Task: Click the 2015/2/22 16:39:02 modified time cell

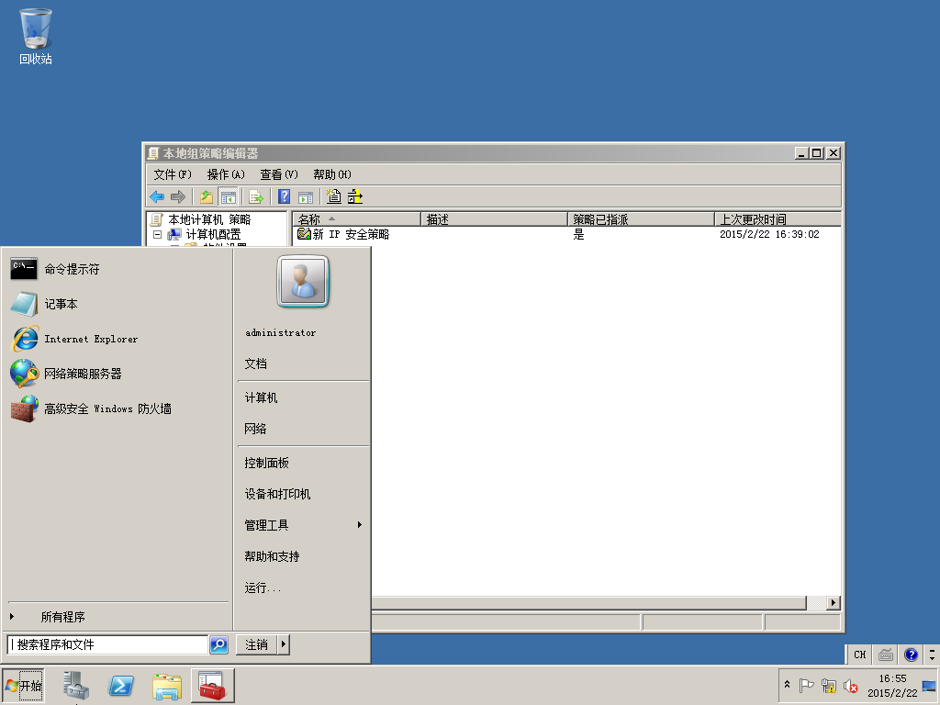Action: (x=769, y=234)
